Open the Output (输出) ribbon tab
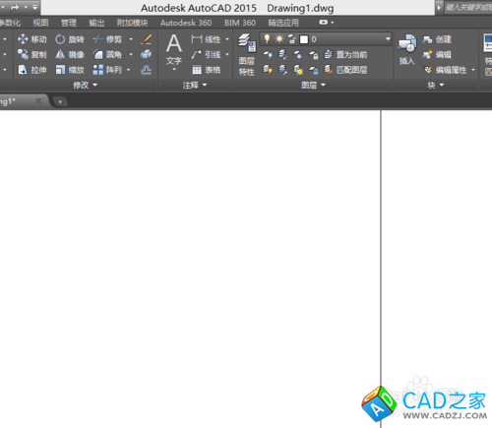The height and width of the screenshot is (428, 492). coord(96,23)
